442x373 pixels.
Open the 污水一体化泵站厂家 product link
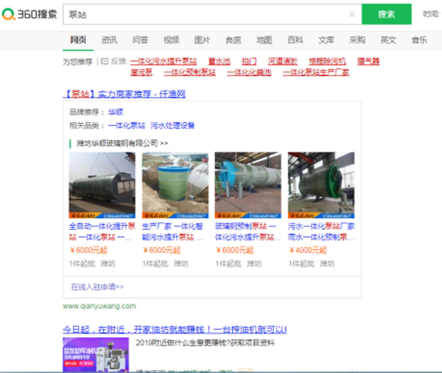click(321, 226)
